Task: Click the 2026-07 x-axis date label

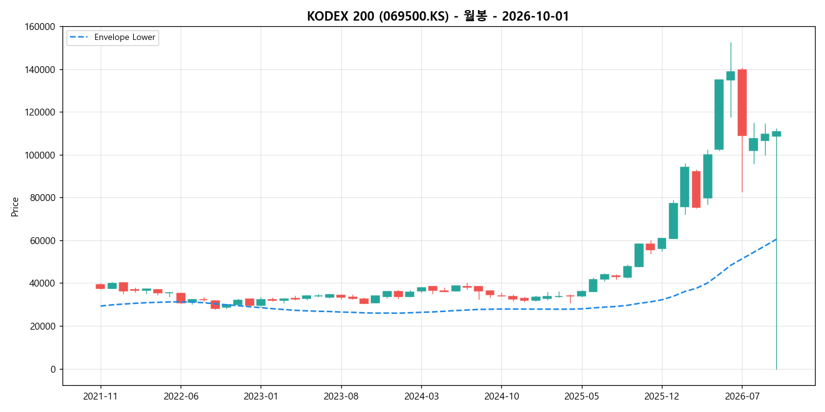Action: tap(742, 396)
